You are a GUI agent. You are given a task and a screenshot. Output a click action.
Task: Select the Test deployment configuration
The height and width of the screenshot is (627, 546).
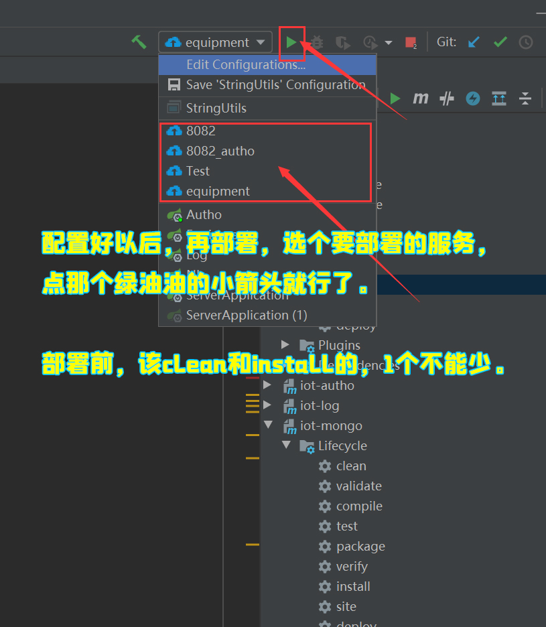pyautogui.click(x=267, y=171)
